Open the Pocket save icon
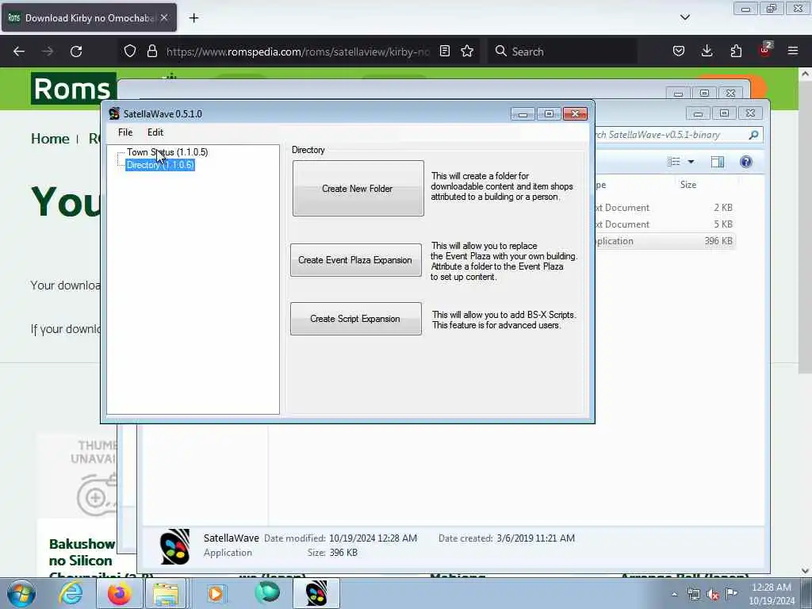The height and width of the screenshot is (609, 812). coord(679,52)
